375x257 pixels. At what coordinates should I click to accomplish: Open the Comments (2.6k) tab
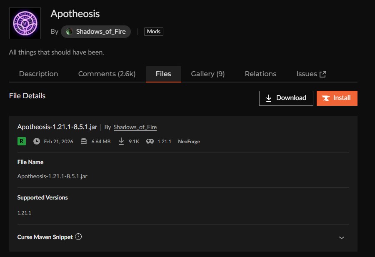tap(107, 74)
